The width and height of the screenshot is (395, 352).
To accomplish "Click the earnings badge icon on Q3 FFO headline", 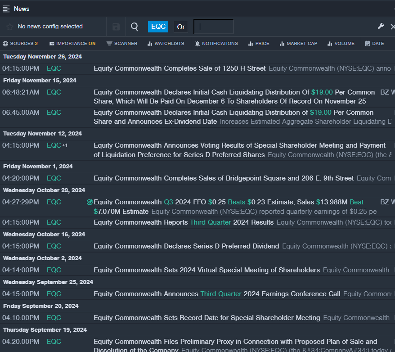I will 90,202.
